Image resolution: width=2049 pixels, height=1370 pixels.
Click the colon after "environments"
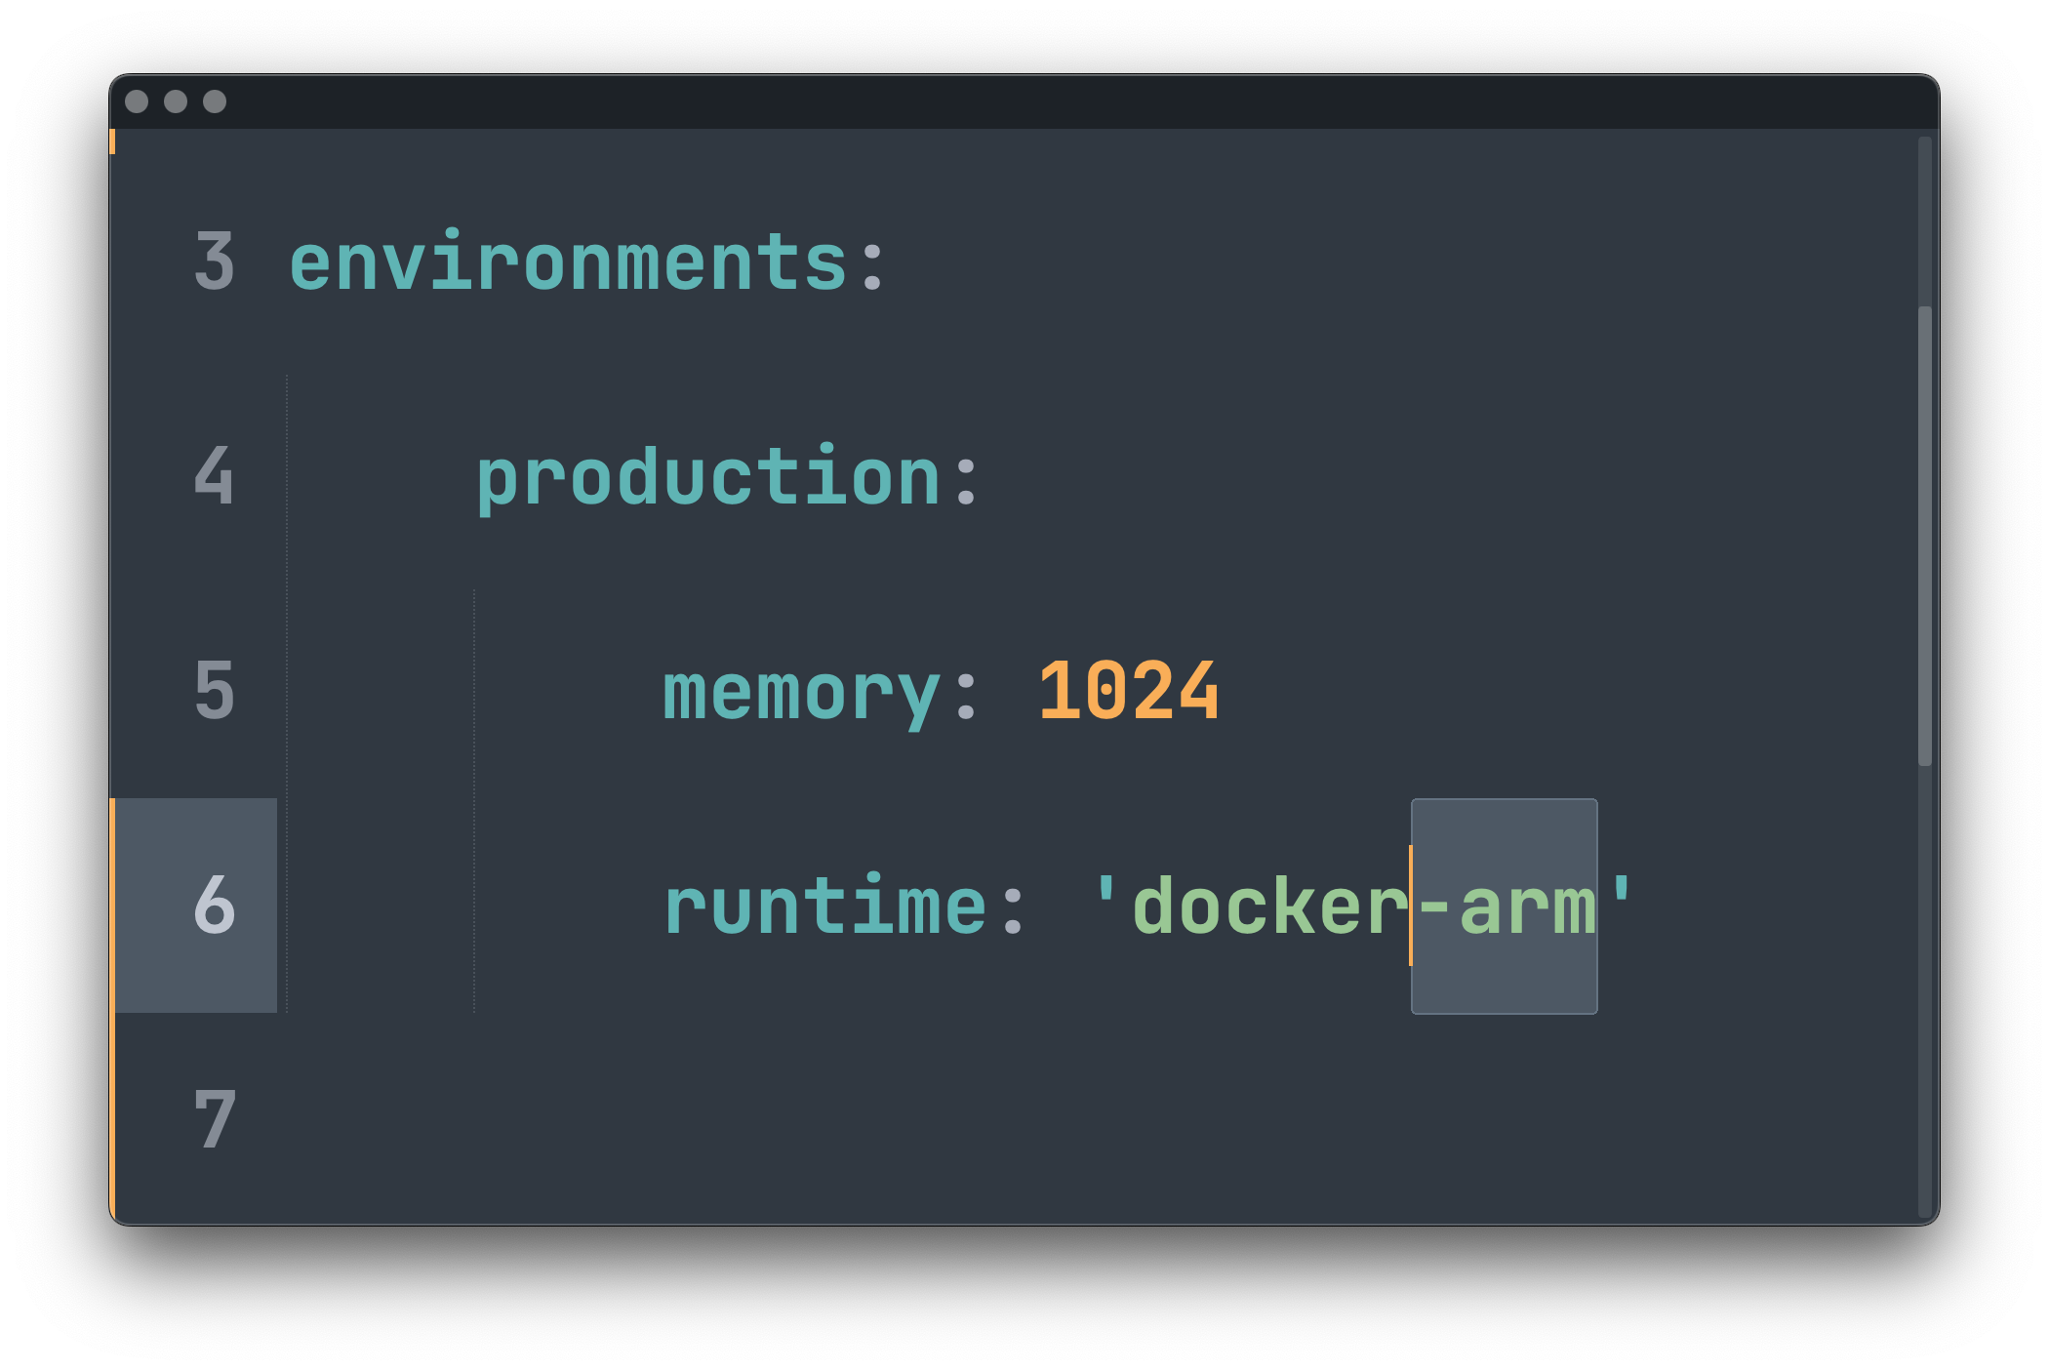[x=872, y=263]
